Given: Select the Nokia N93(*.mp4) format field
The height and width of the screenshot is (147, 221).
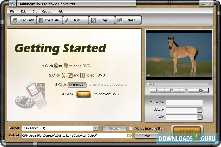Looking at the screenshot, I should click(x=57, y=128).
